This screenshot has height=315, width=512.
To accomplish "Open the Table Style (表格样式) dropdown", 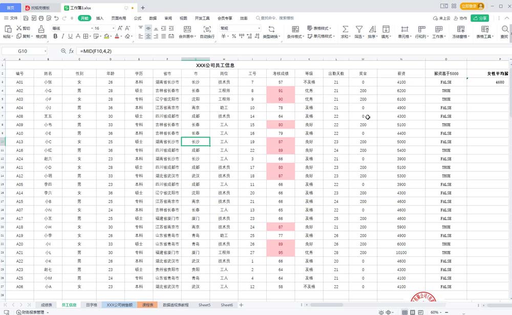I will coord(319,28).
